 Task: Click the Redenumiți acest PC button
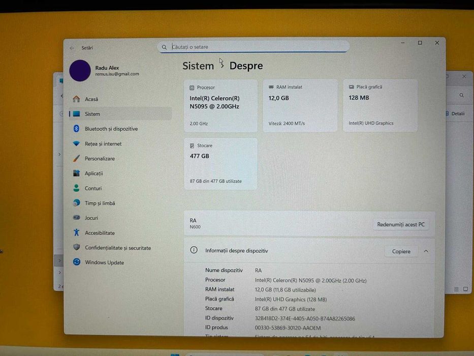click(400, 225)
